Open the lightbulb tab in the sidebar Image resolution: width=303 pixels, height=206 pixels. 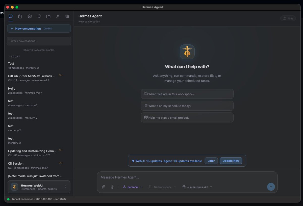coord(39,16)
